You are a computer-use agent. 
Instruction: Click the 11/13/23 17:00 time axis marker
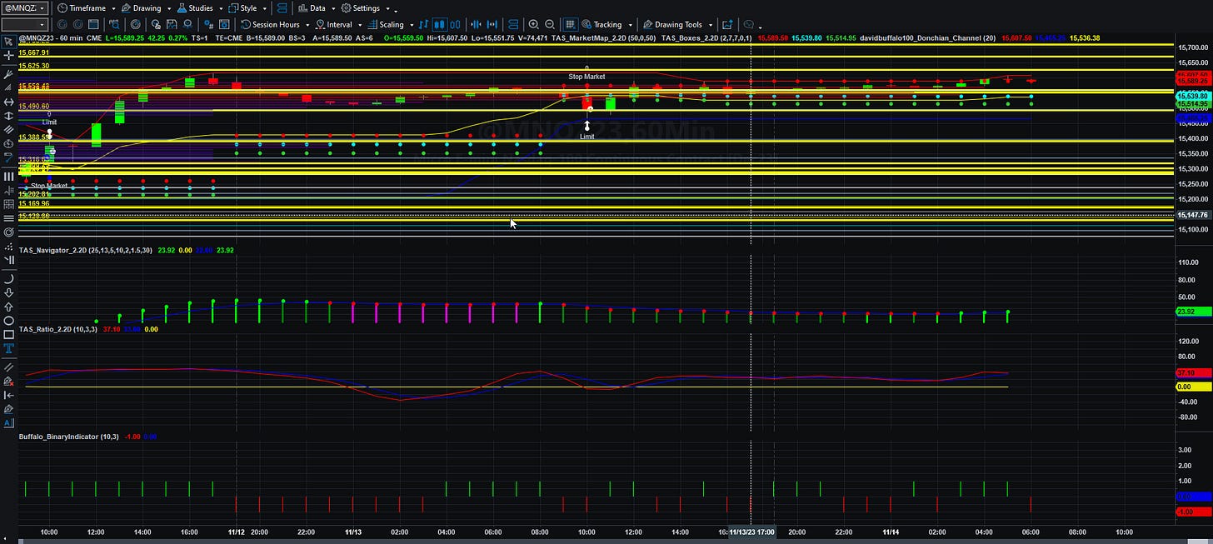point(752,532)
